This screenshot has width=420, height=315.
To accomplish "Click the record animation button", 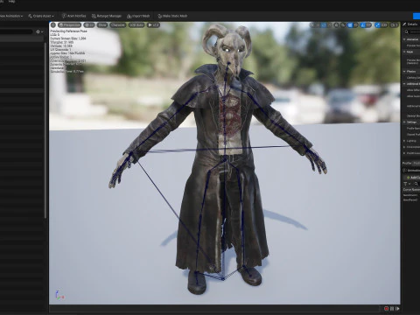I will click(x=387, y=308).
